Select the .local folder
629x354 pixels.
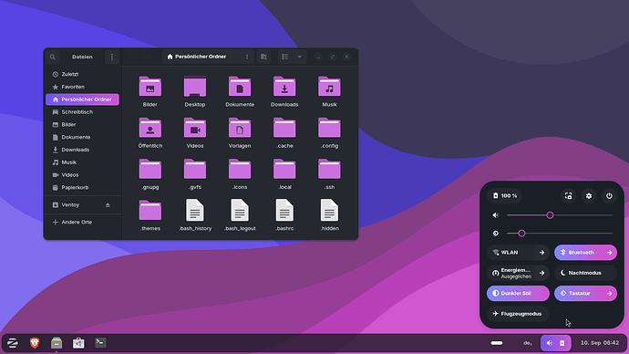click(x=284, y=170)
